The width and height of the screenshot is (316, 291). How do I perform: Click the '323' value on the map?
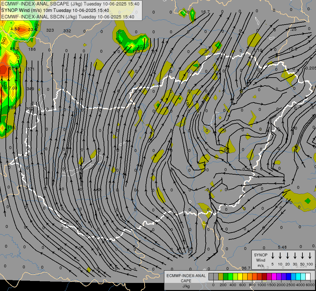50,30
